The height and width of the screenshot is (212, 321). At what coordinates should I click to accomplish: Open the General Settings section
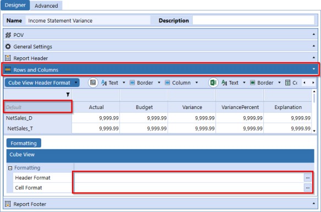160,47
